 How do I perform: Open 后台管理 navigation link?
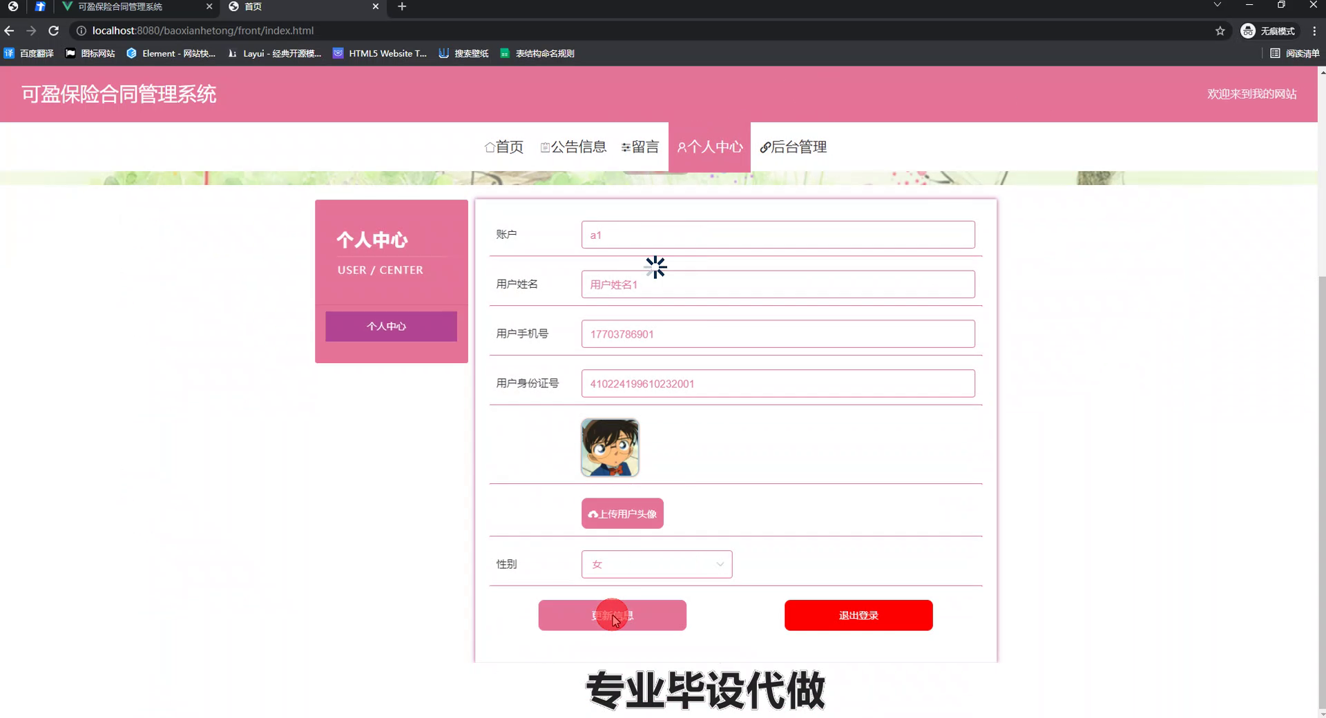(794, 147)
